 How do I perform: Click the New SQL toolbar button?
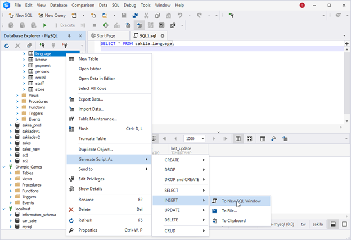click(x=19, y=15)
